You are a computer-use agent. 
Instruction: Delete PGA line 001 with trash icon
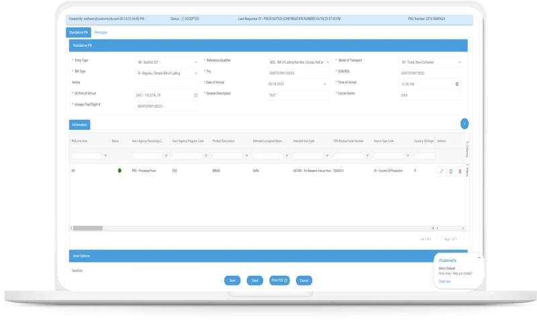(460, 171)
